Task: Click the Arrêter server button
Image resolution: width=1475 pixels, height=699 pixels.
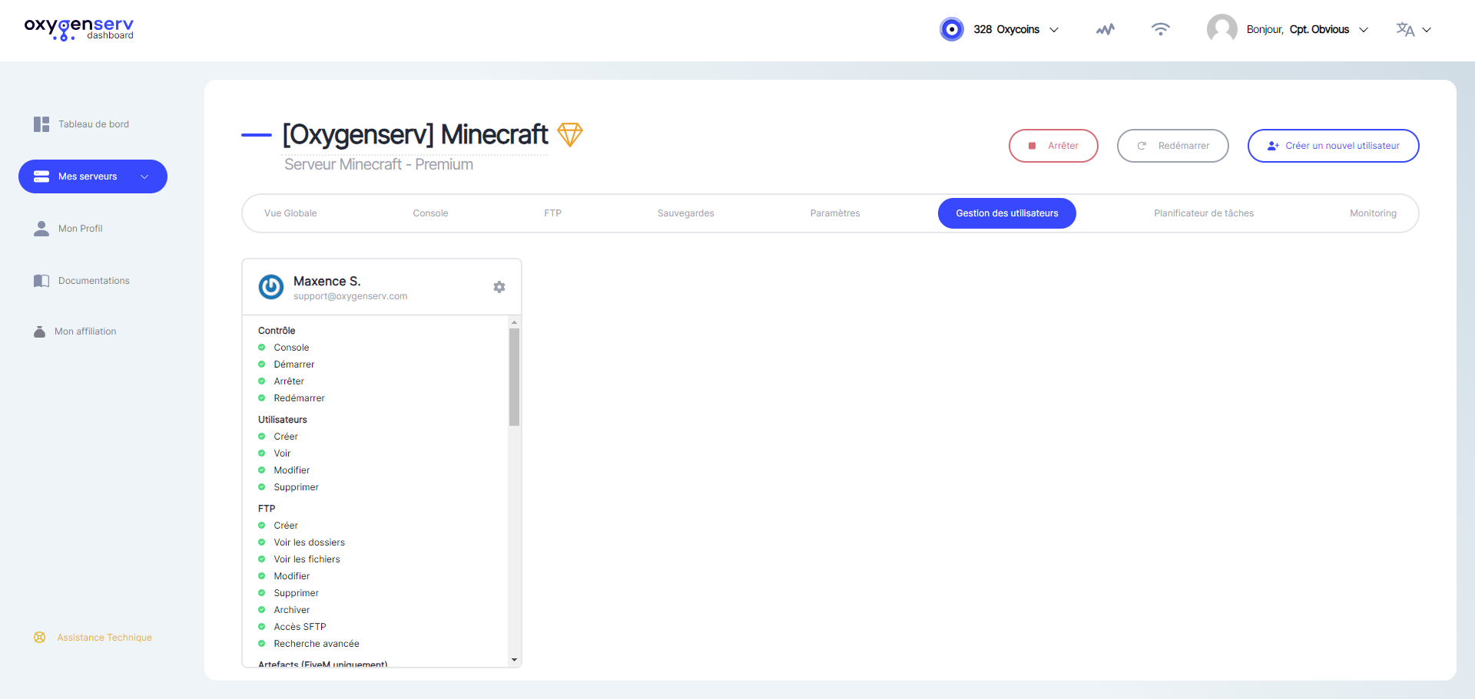Action: [1053, 146]
